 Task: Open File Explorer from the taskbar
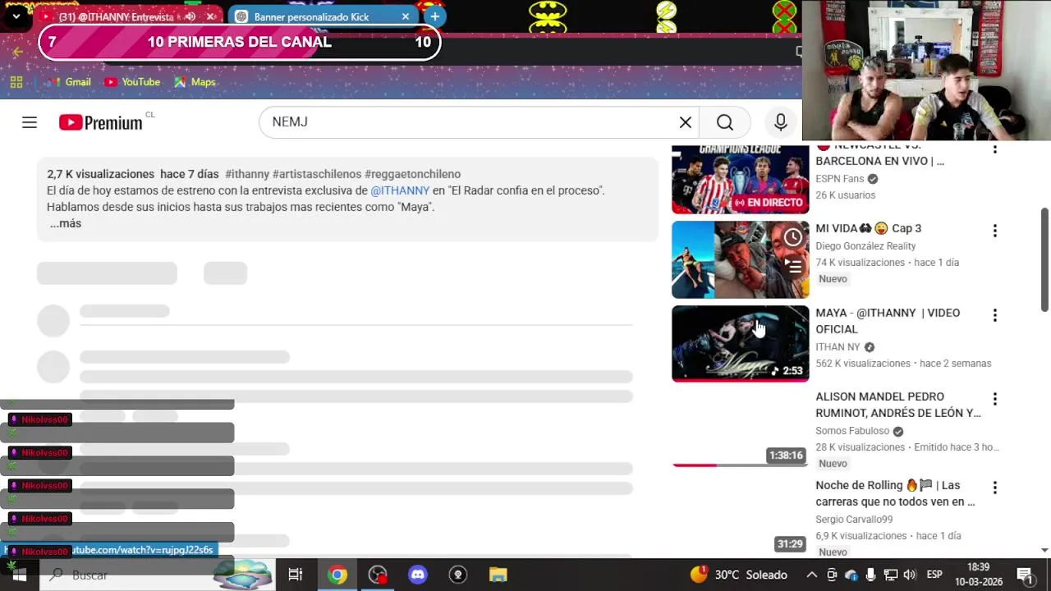click(498, 575)
